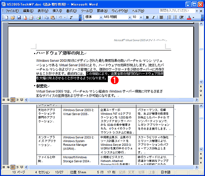This screenshot has width=205, height=176.
Task: Toggle 拡張 extend selection in status bar
Action: pos(142,172)
